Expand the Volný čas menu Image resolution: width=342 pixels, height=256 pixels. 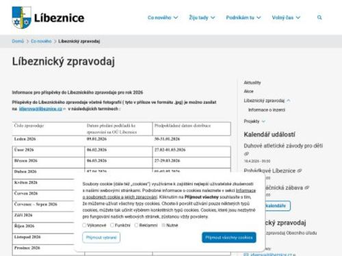click(286, 18)
